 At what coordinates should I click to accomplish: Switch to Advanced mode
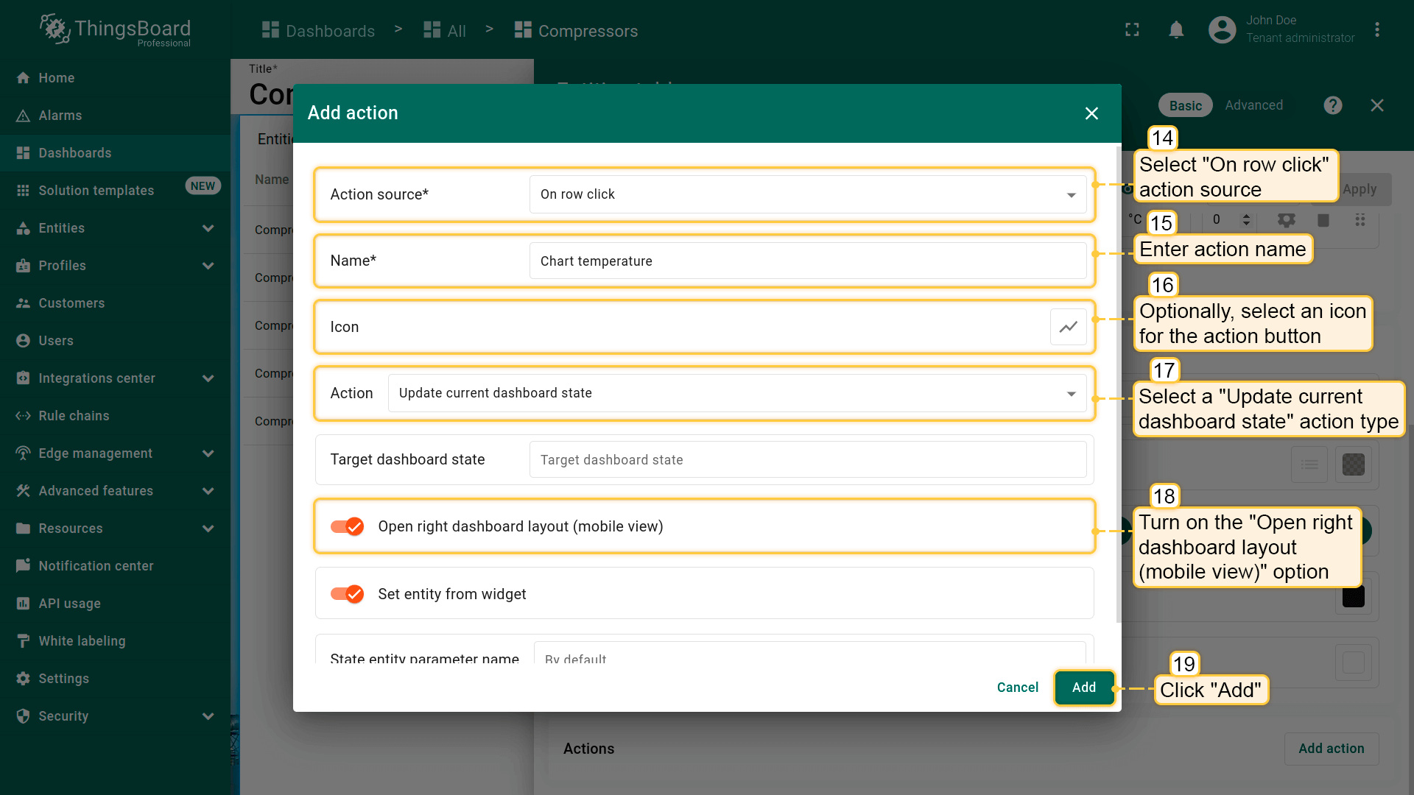point(1253,105)
